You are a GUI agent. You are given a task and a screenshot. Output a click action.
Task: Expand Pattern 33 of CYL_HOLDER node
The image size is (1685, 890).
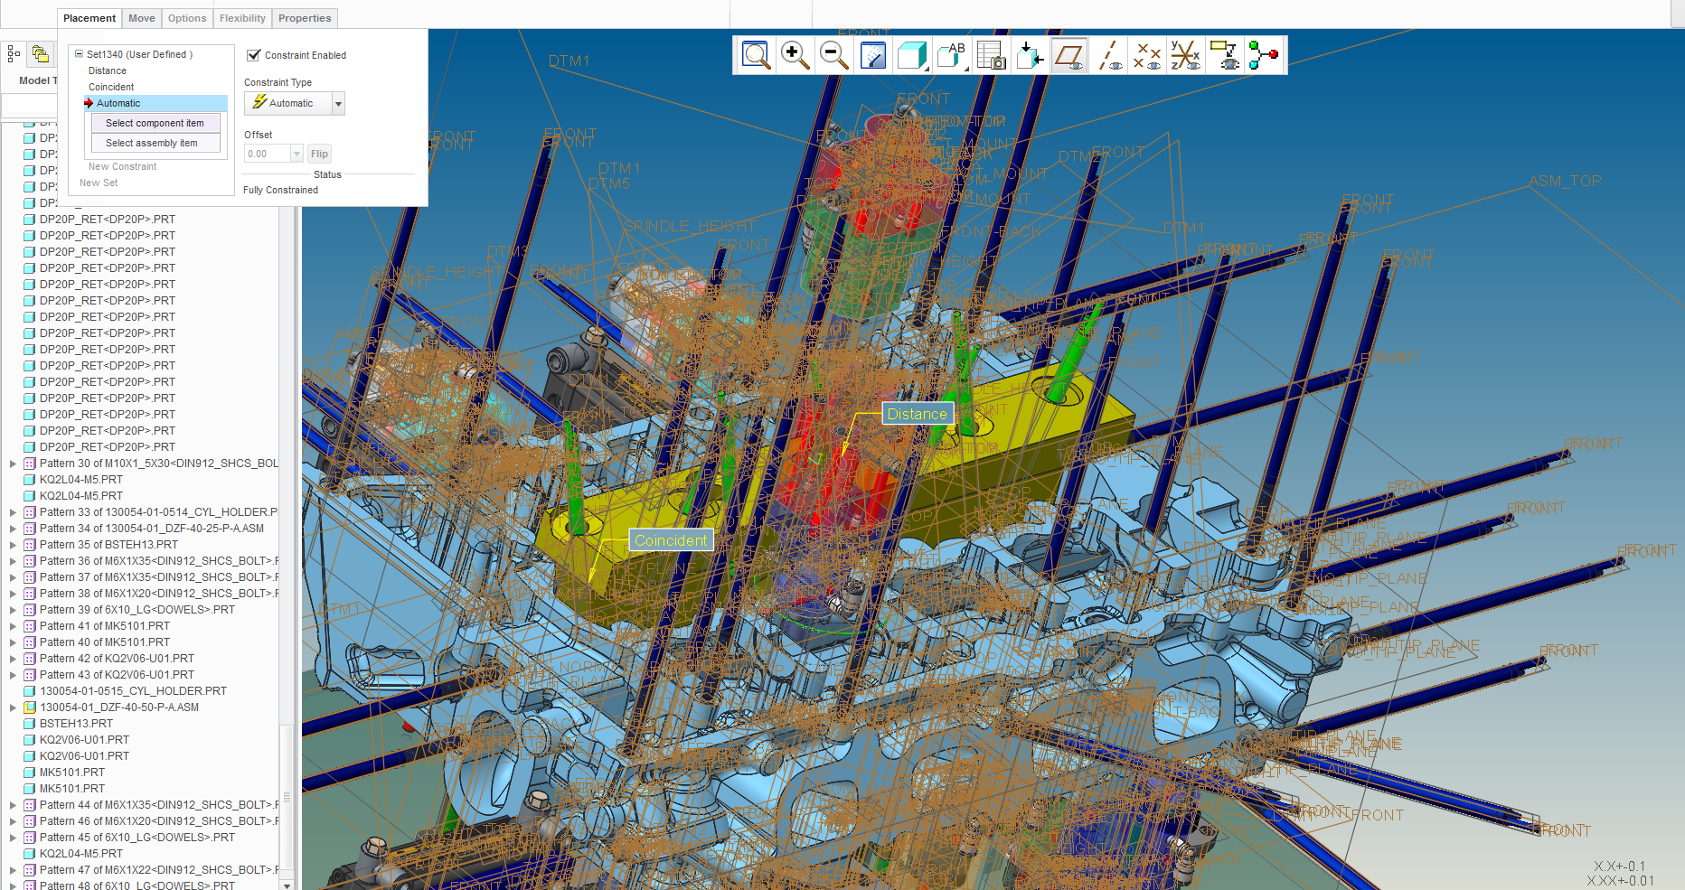(13, 512)
